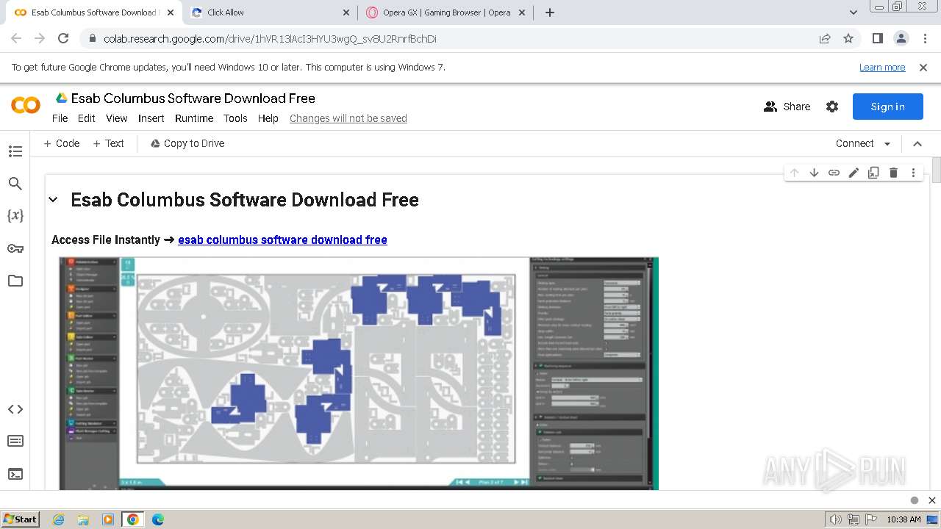
Task: Dismiss the Chrome update notice
Action: [x=923, y=68]
